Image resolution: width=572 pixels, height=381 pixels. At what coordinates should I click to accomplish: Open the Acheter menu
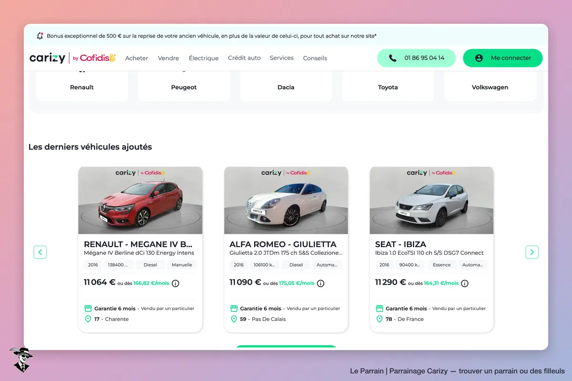[137, 58]
